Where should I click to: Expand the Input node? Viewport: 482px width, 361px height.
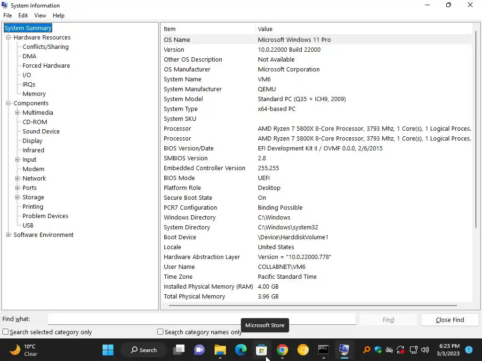[x=17, y=160]
